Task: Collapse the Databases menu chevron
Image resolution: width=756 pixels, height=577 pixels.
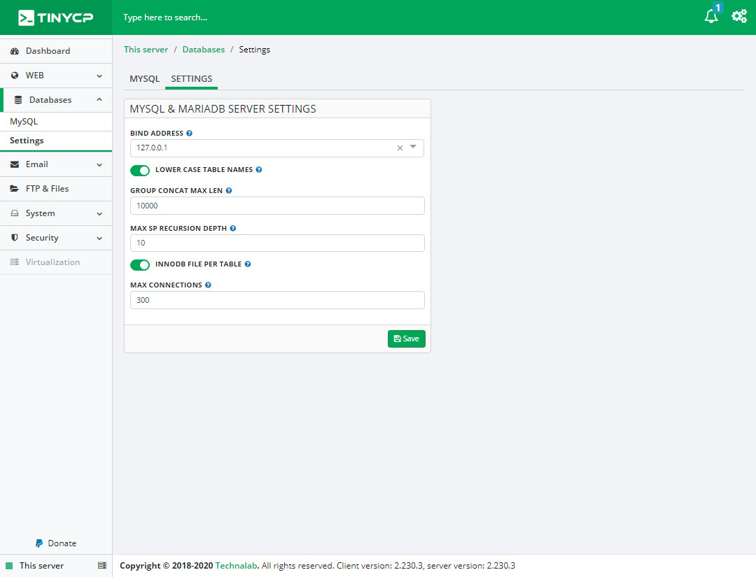Action: (99, 100)
